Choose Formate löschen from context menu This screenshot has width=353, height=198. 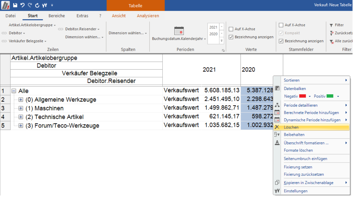pos(311,150)
